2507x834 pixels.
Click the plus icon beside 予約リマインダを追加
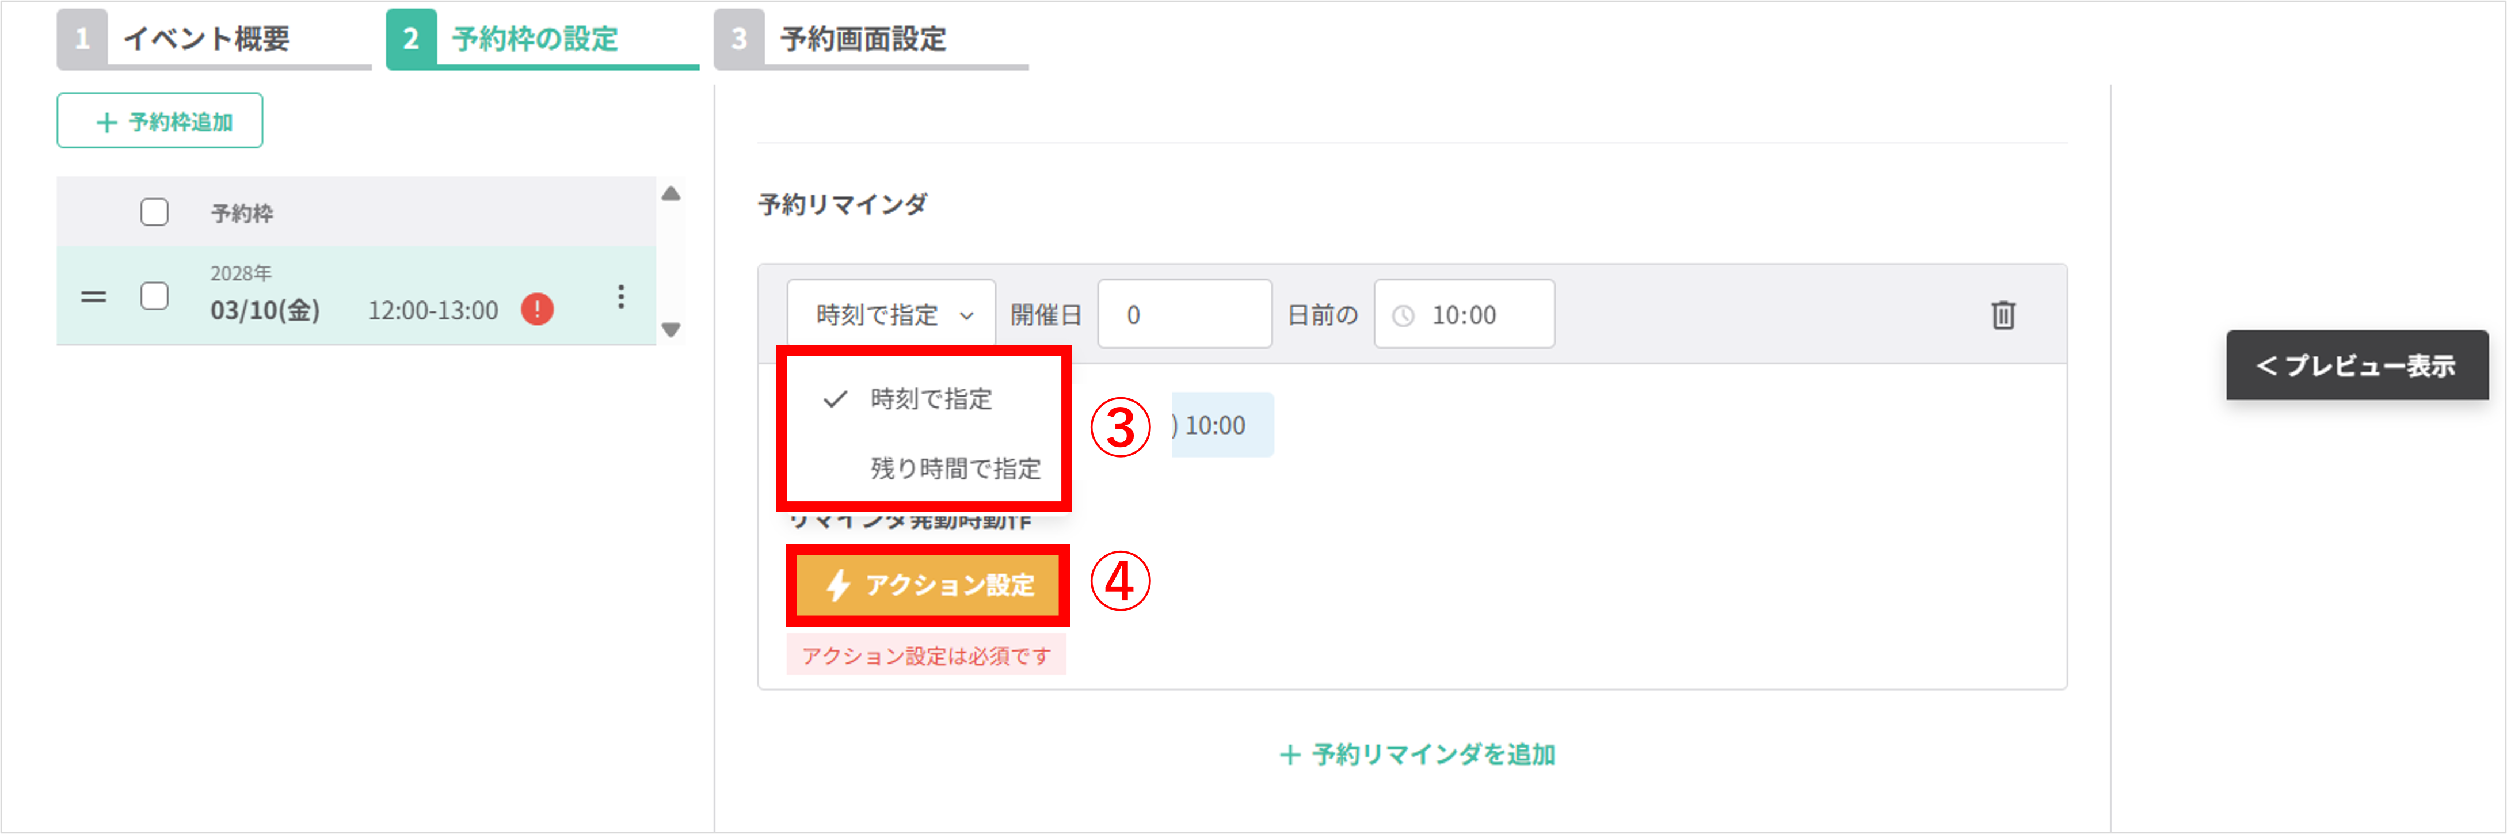pos(1290,754)
